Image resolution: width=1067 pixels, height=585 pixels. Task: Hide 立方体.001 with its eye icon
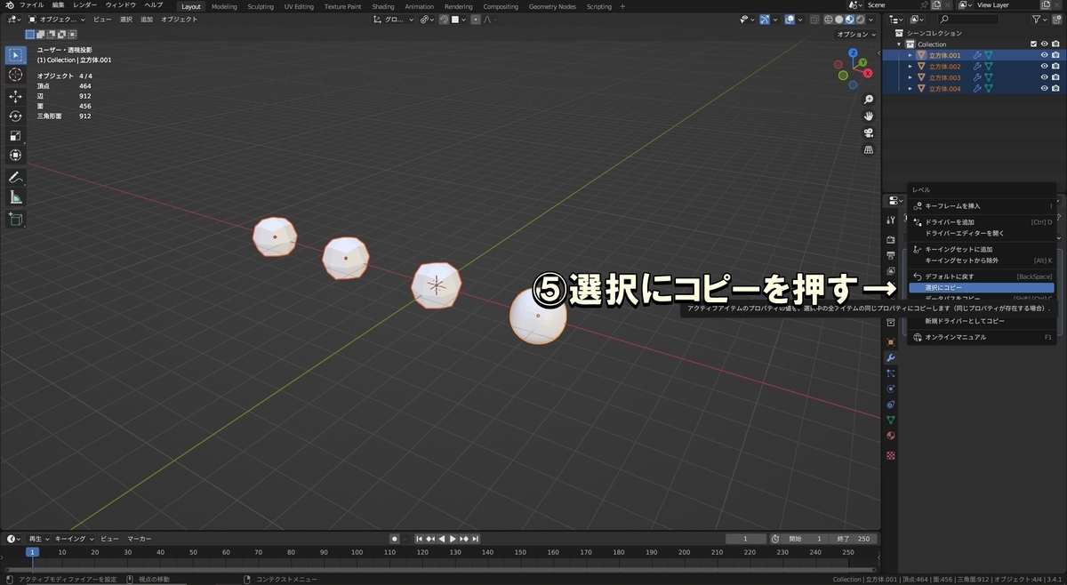[1044, 55]
